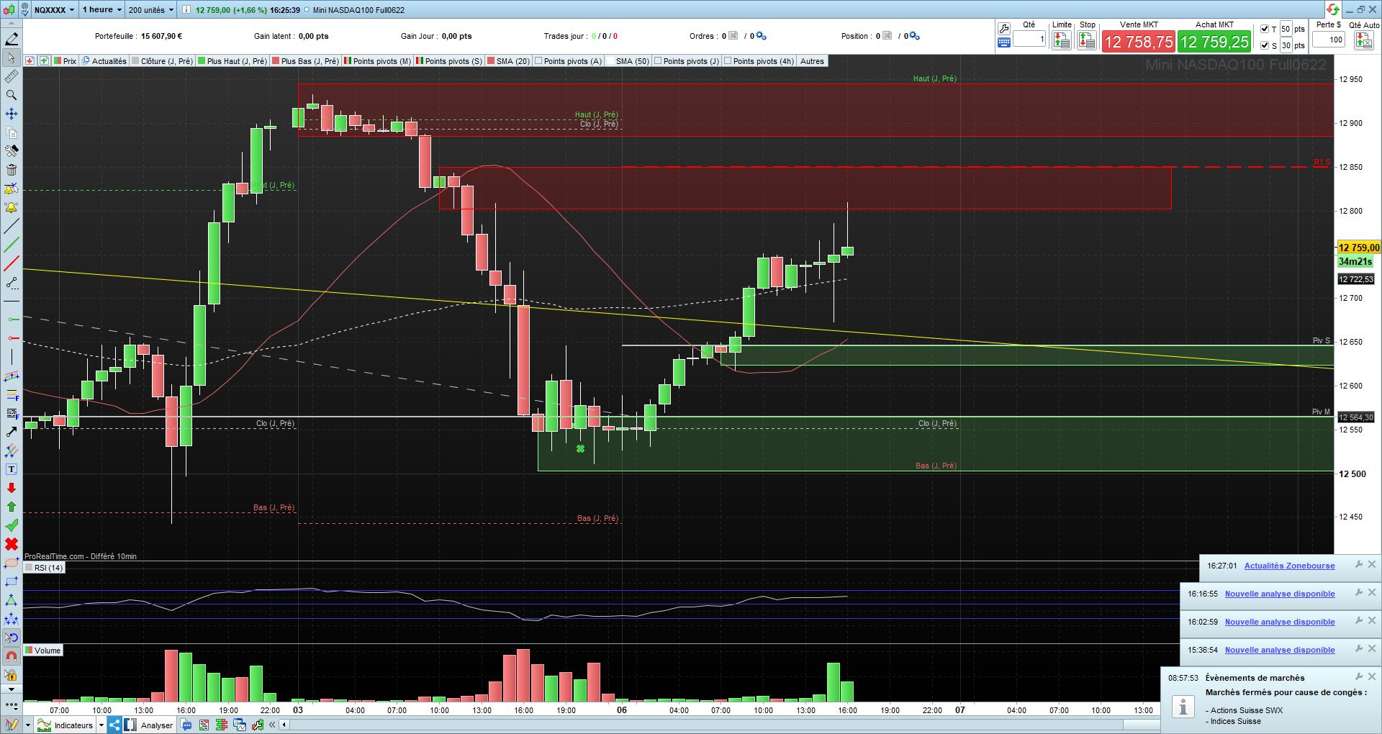Open the candlestick wrench settings icon

pos(257,725)
